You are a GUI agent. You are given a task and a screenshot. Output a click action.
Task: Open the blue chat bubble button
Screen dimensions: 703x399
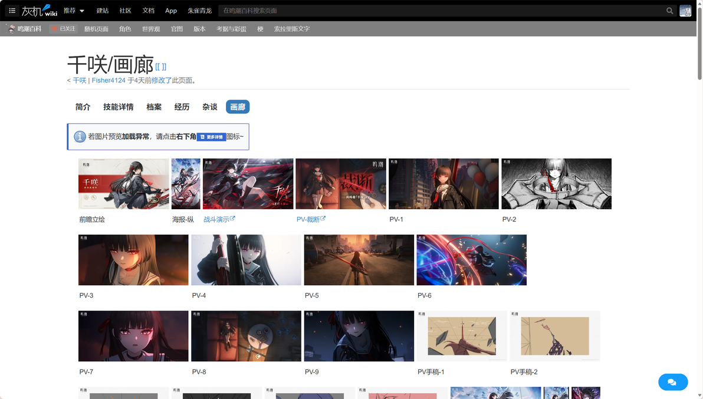[x=672, y=382]
